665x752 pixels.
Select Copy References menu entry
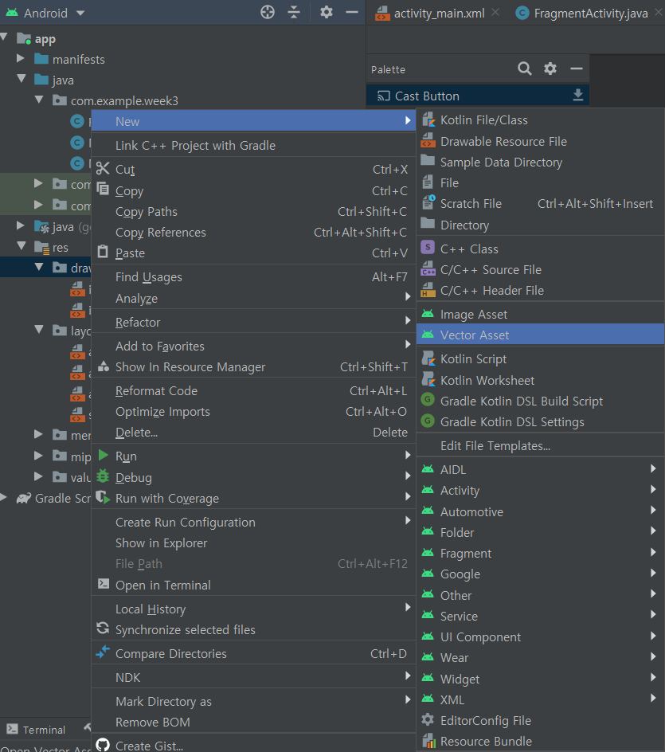253,232
